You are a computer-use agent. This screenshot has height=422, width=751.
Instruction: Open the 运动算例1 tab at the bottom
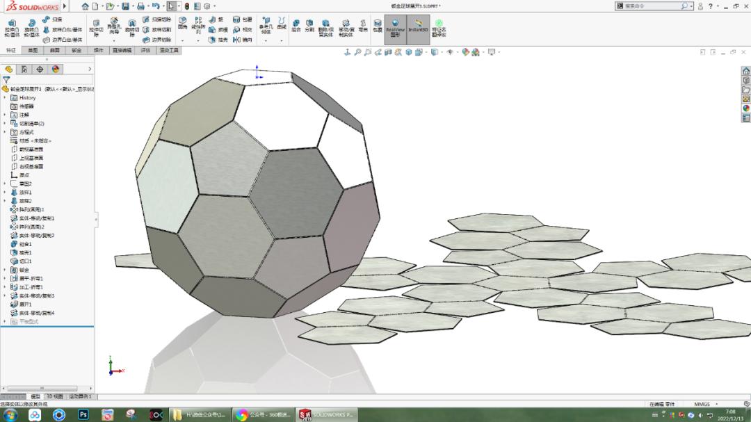coord(79,396)
